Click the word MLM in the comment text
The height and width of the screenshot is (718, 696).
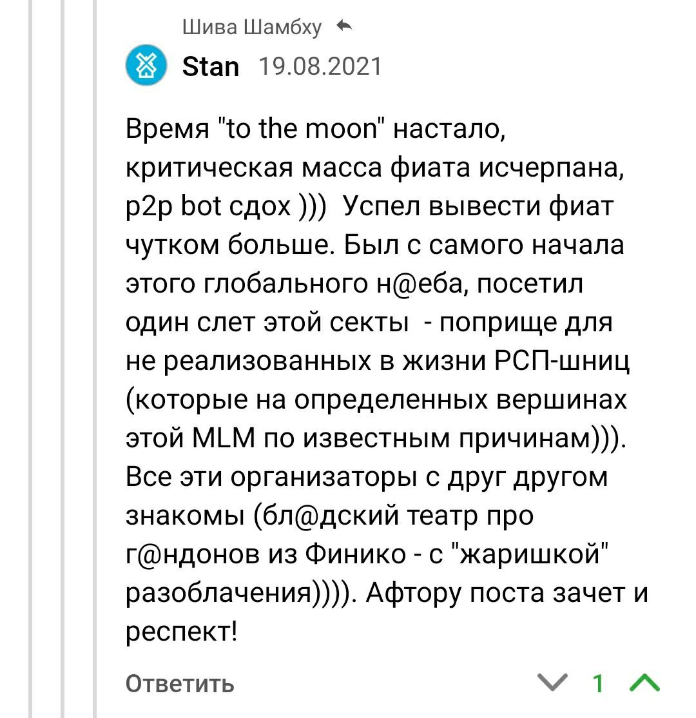coord(224,438)
